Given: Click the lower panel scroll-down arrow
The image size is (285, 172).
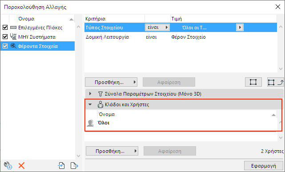Looking at the screenshot, I should 281,138.
